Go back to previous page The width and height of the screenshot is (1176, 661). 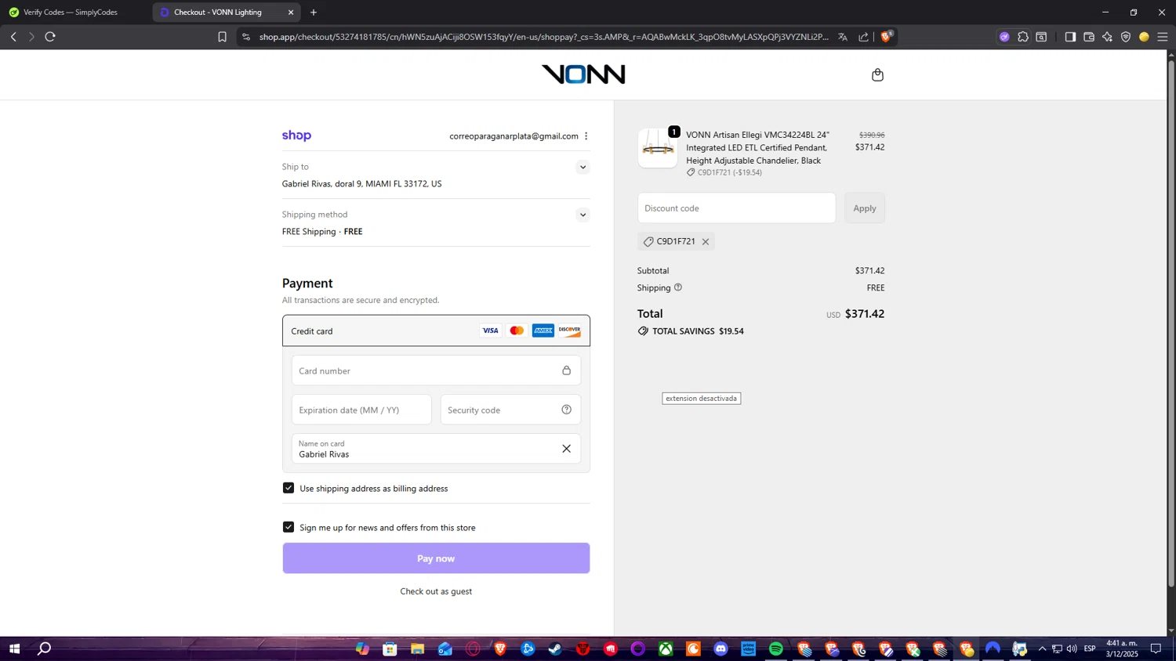pyautogui.click(x=13, y=37)
